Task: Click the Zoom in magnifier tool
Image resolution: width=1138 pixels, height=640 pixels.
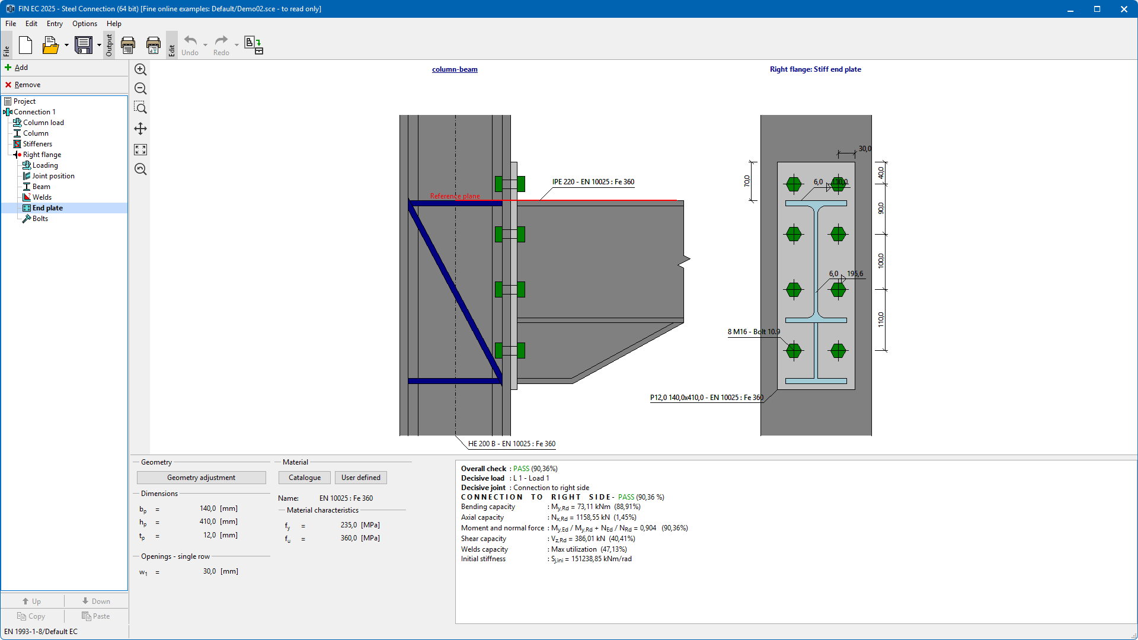Action: point(140,70)
